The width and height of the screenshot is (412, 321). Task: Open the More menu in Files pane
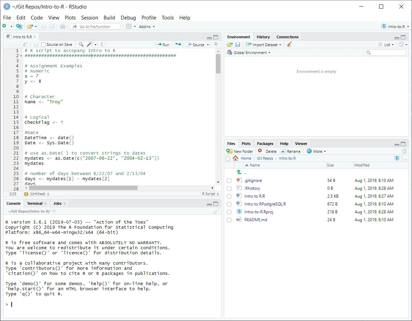click(316, 151)
